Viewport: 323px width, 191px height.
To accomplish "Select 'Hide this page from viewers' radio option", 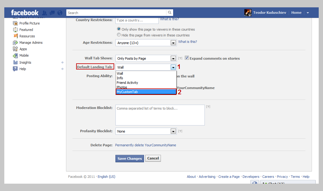I will tap(119, 35).
